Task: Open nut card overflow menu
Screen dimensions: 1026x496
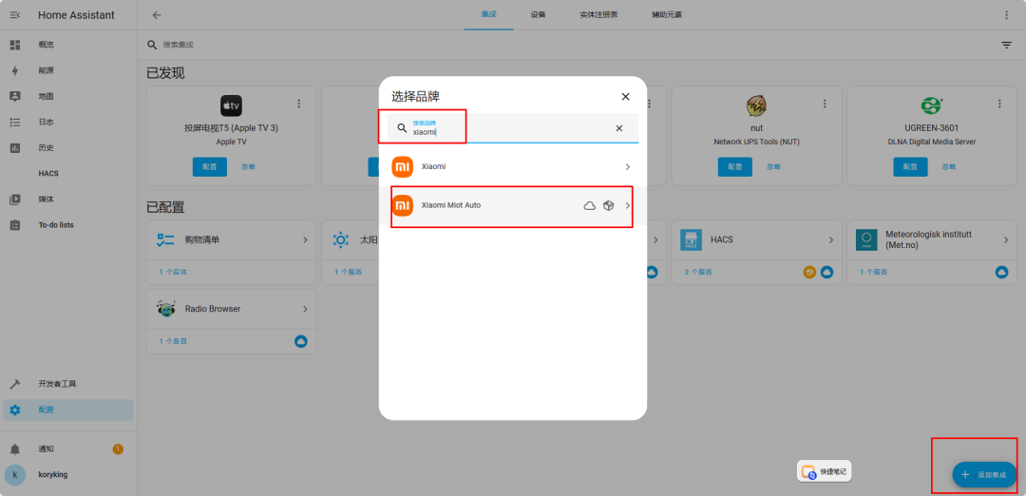Action: tap(825, 104)
